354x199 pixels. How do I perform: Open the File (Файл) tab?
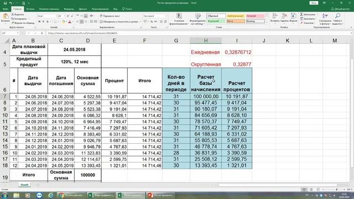pos(6,9)
